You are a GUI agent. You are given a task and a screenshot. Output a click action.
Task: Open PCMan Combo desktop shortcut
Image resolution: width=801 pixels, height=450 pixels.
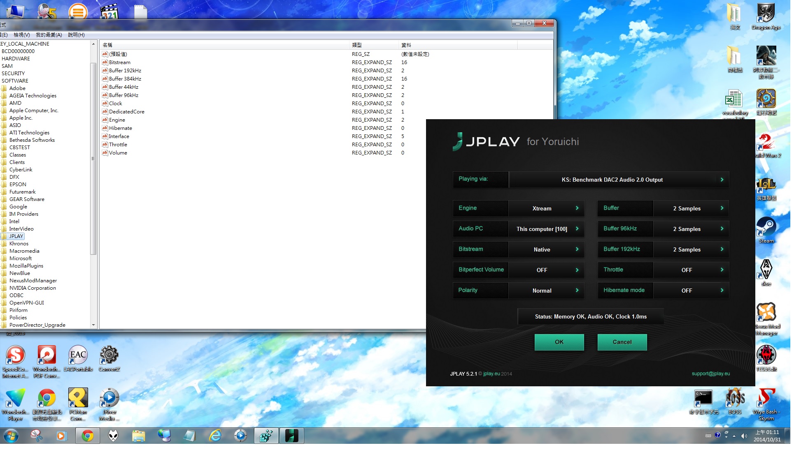click(x=78, y=404)
